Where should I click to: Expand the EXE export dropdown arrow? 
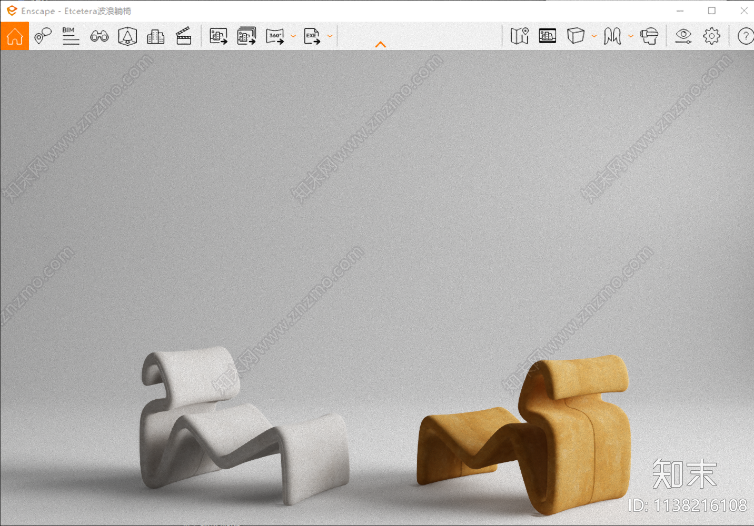330,36
